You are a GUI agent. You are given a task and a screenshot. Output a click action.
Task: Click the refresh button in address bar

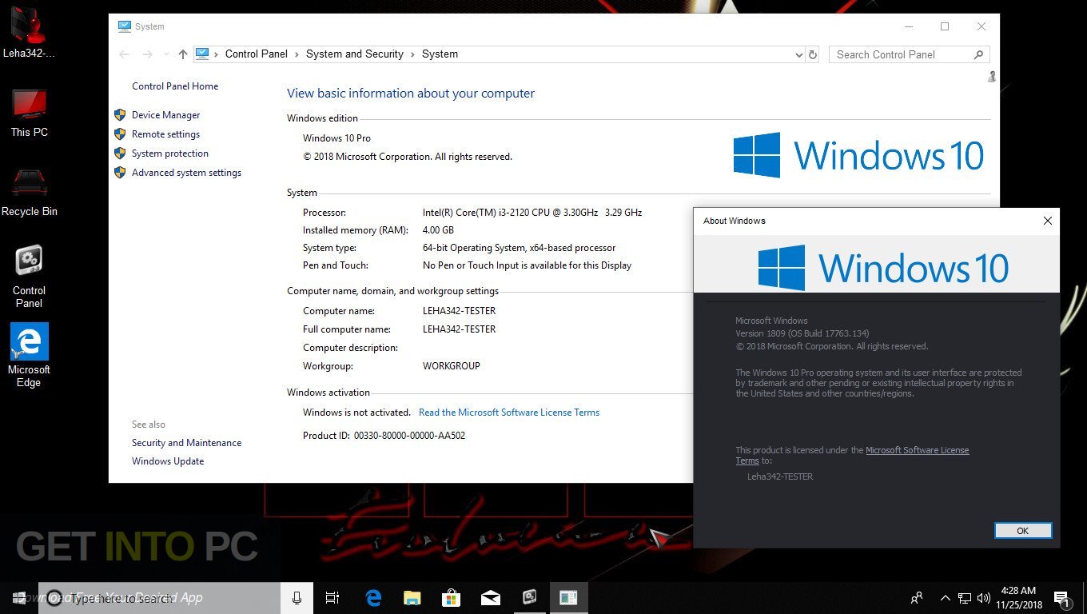tap(813, 54)
